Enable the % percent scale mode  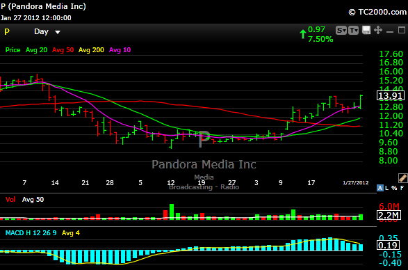(394, 188)
